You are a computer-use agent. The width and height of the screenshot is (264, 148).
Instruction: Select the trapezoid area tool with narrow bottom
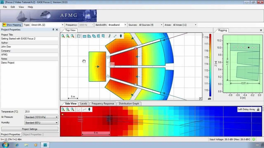(x=103, y=36)
